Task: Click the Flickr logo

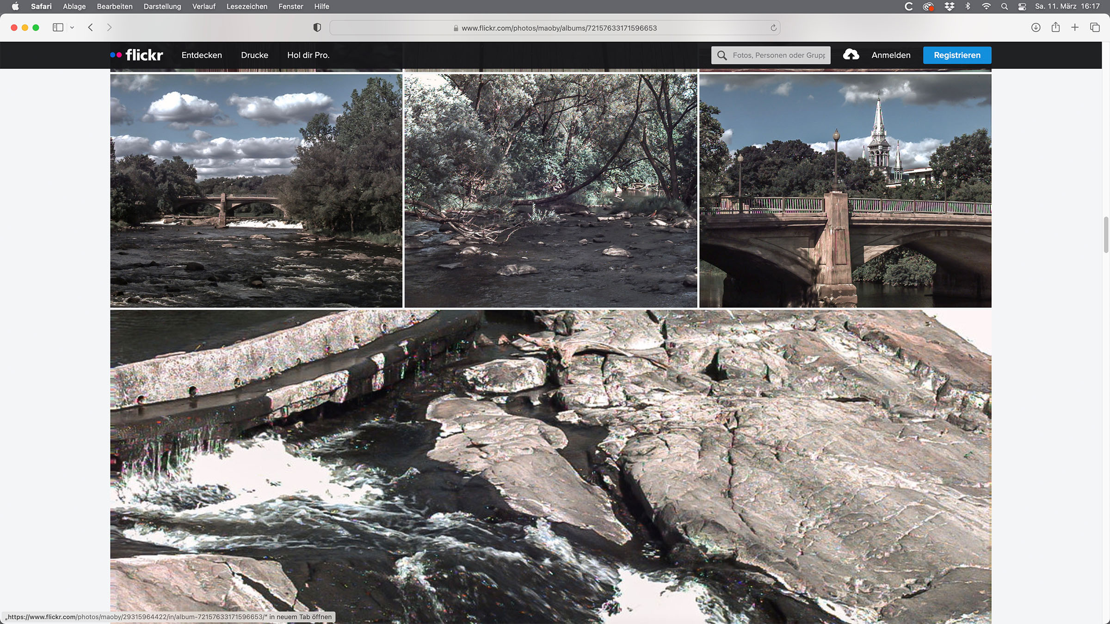Action: coord(137,55)
